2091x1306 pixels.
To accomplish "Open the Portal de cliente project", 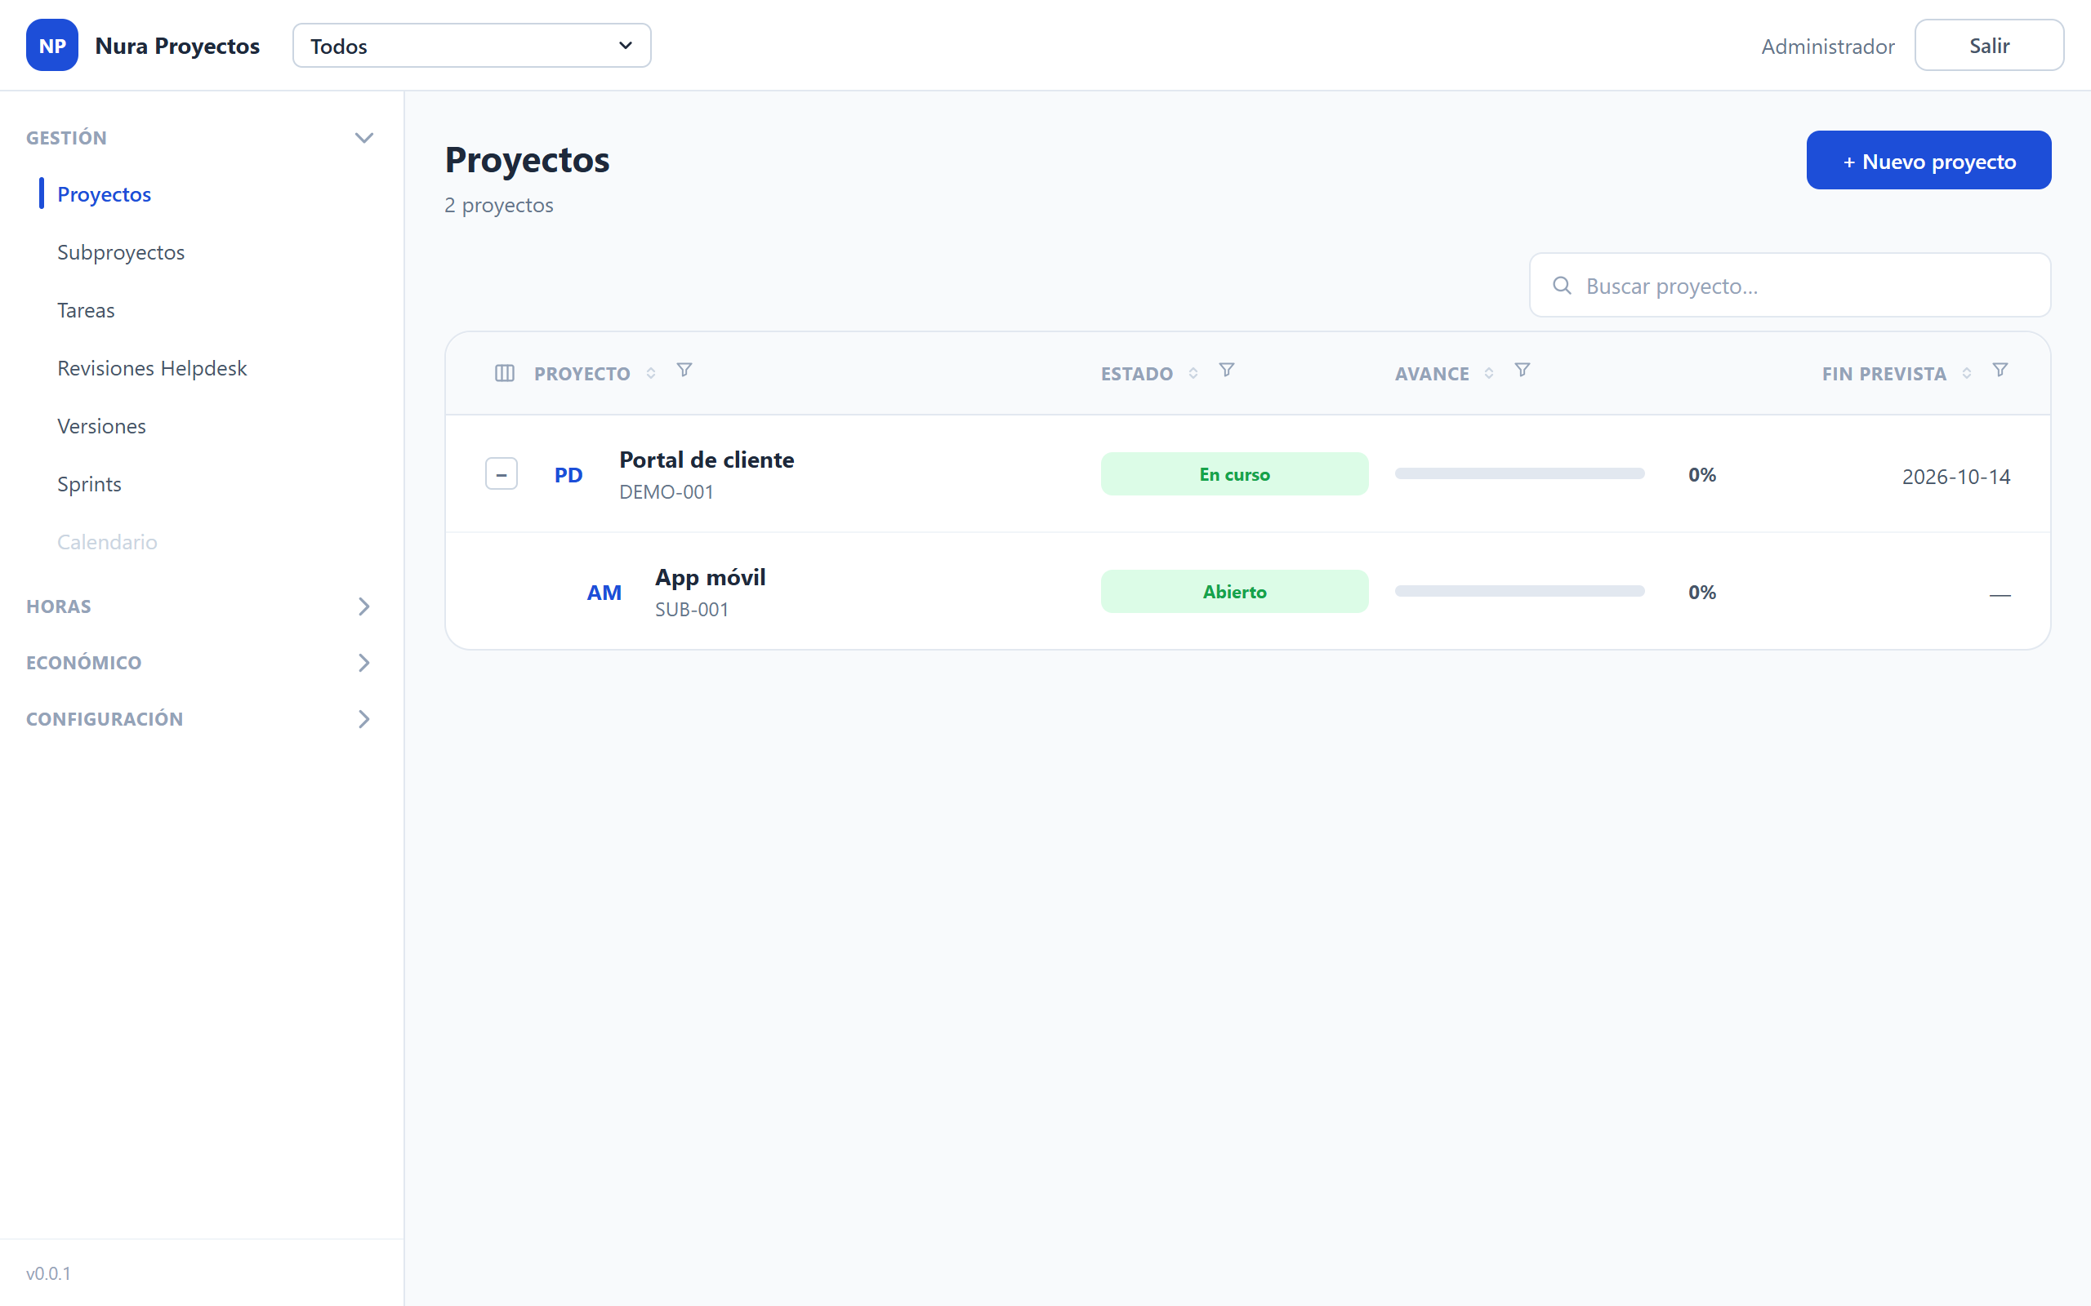I will click(x=706, y=460).
